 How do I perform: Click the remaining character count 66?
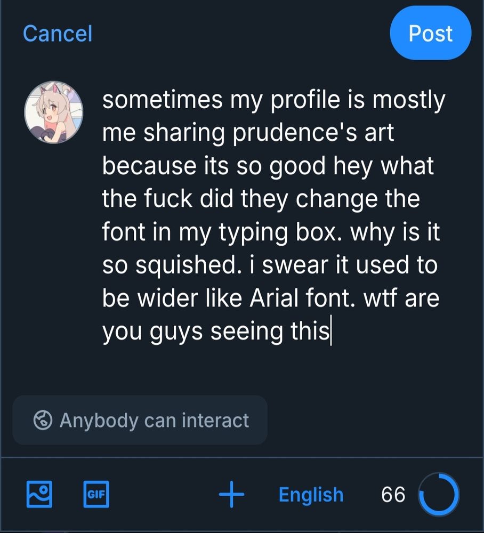(393, 495)
